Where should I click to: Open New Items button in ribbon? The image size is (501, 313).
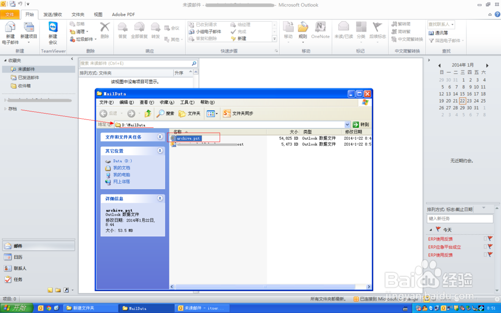29,33
